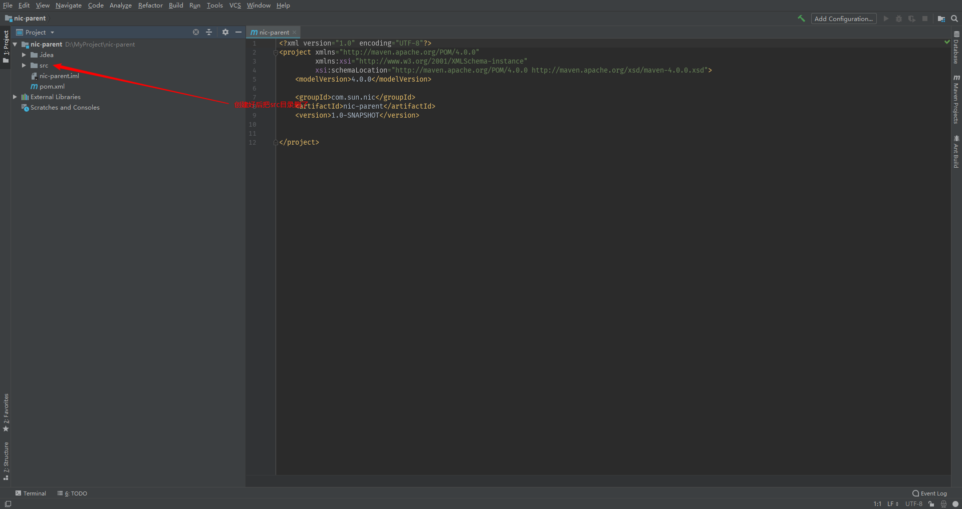This screenshot has height=509, width=962.
Task: Collapse the nic-parent project root node
Action: (15, 45)
